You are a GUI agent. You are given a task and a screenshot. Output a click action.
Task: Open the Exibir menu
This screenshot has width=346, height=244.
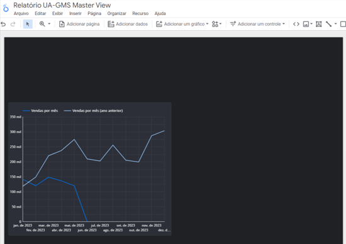[x=58, y=13]
